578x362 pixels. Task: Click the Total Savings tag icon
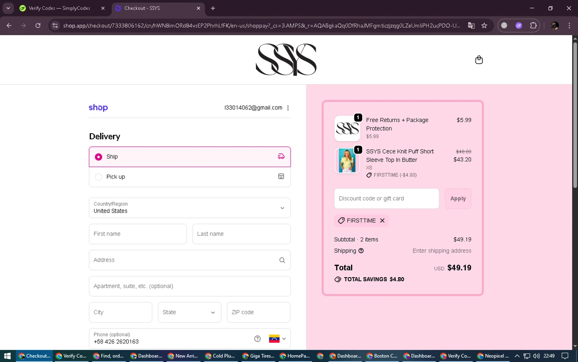pos(338,279)
